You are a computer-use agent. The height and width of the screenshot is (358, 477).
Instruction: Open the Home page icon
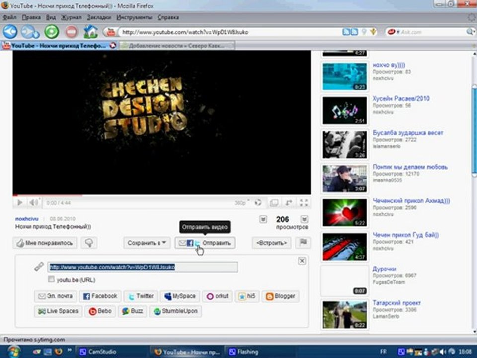click(90, 32)
